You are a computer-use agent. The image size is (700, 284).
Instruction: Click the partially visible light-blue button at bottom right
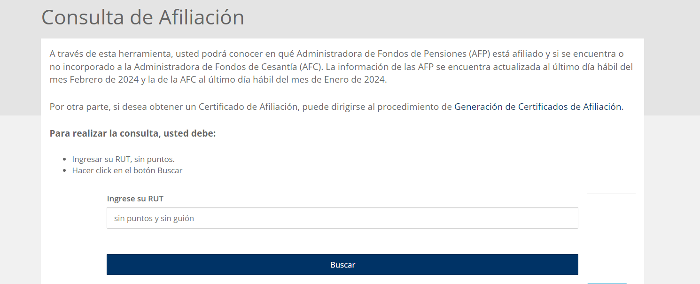tap(607, 283)
